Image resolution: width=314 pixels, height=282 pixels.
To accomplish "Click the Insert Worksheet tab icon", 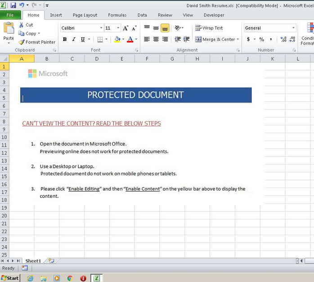I will 51,261.
